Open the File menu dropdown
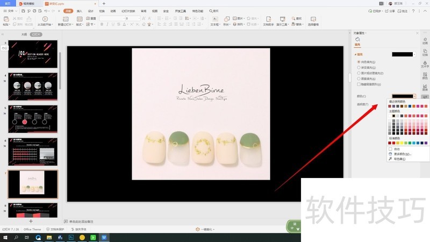 (x=10, y=11)
